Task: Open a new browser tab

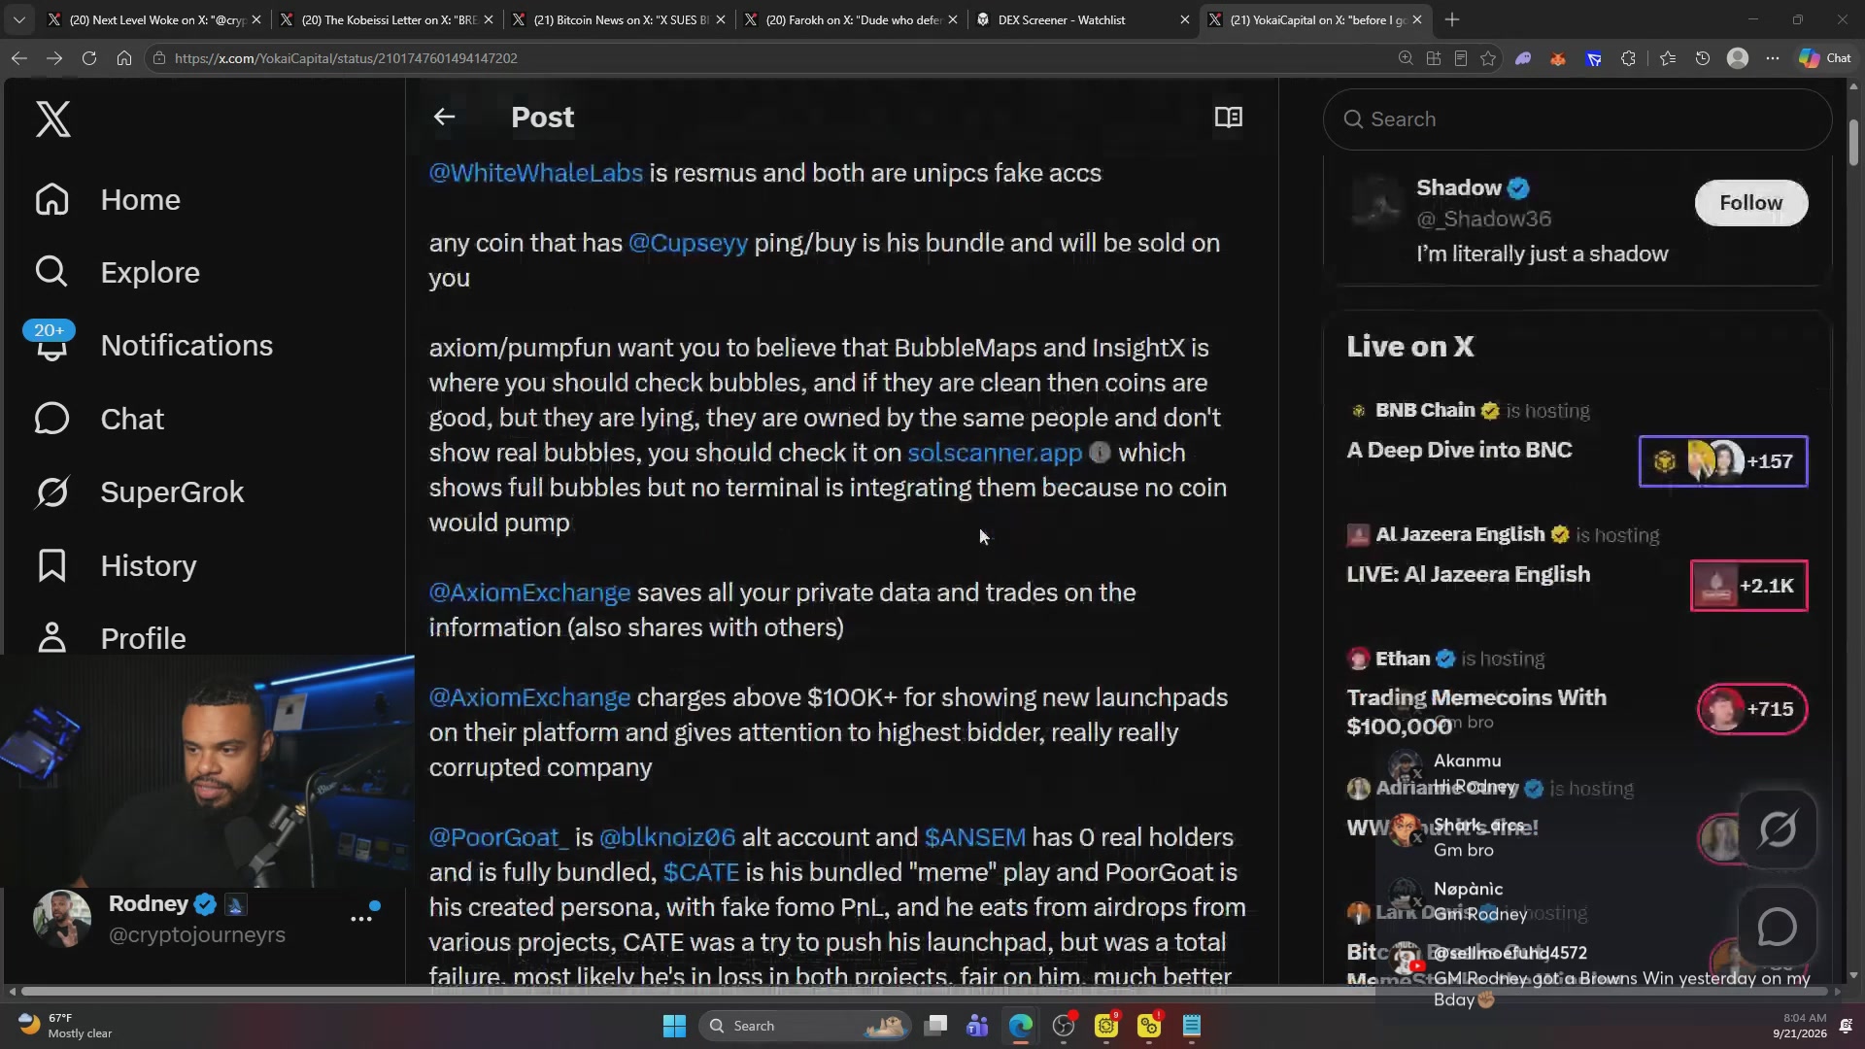Action: (x=1452, y=19)
